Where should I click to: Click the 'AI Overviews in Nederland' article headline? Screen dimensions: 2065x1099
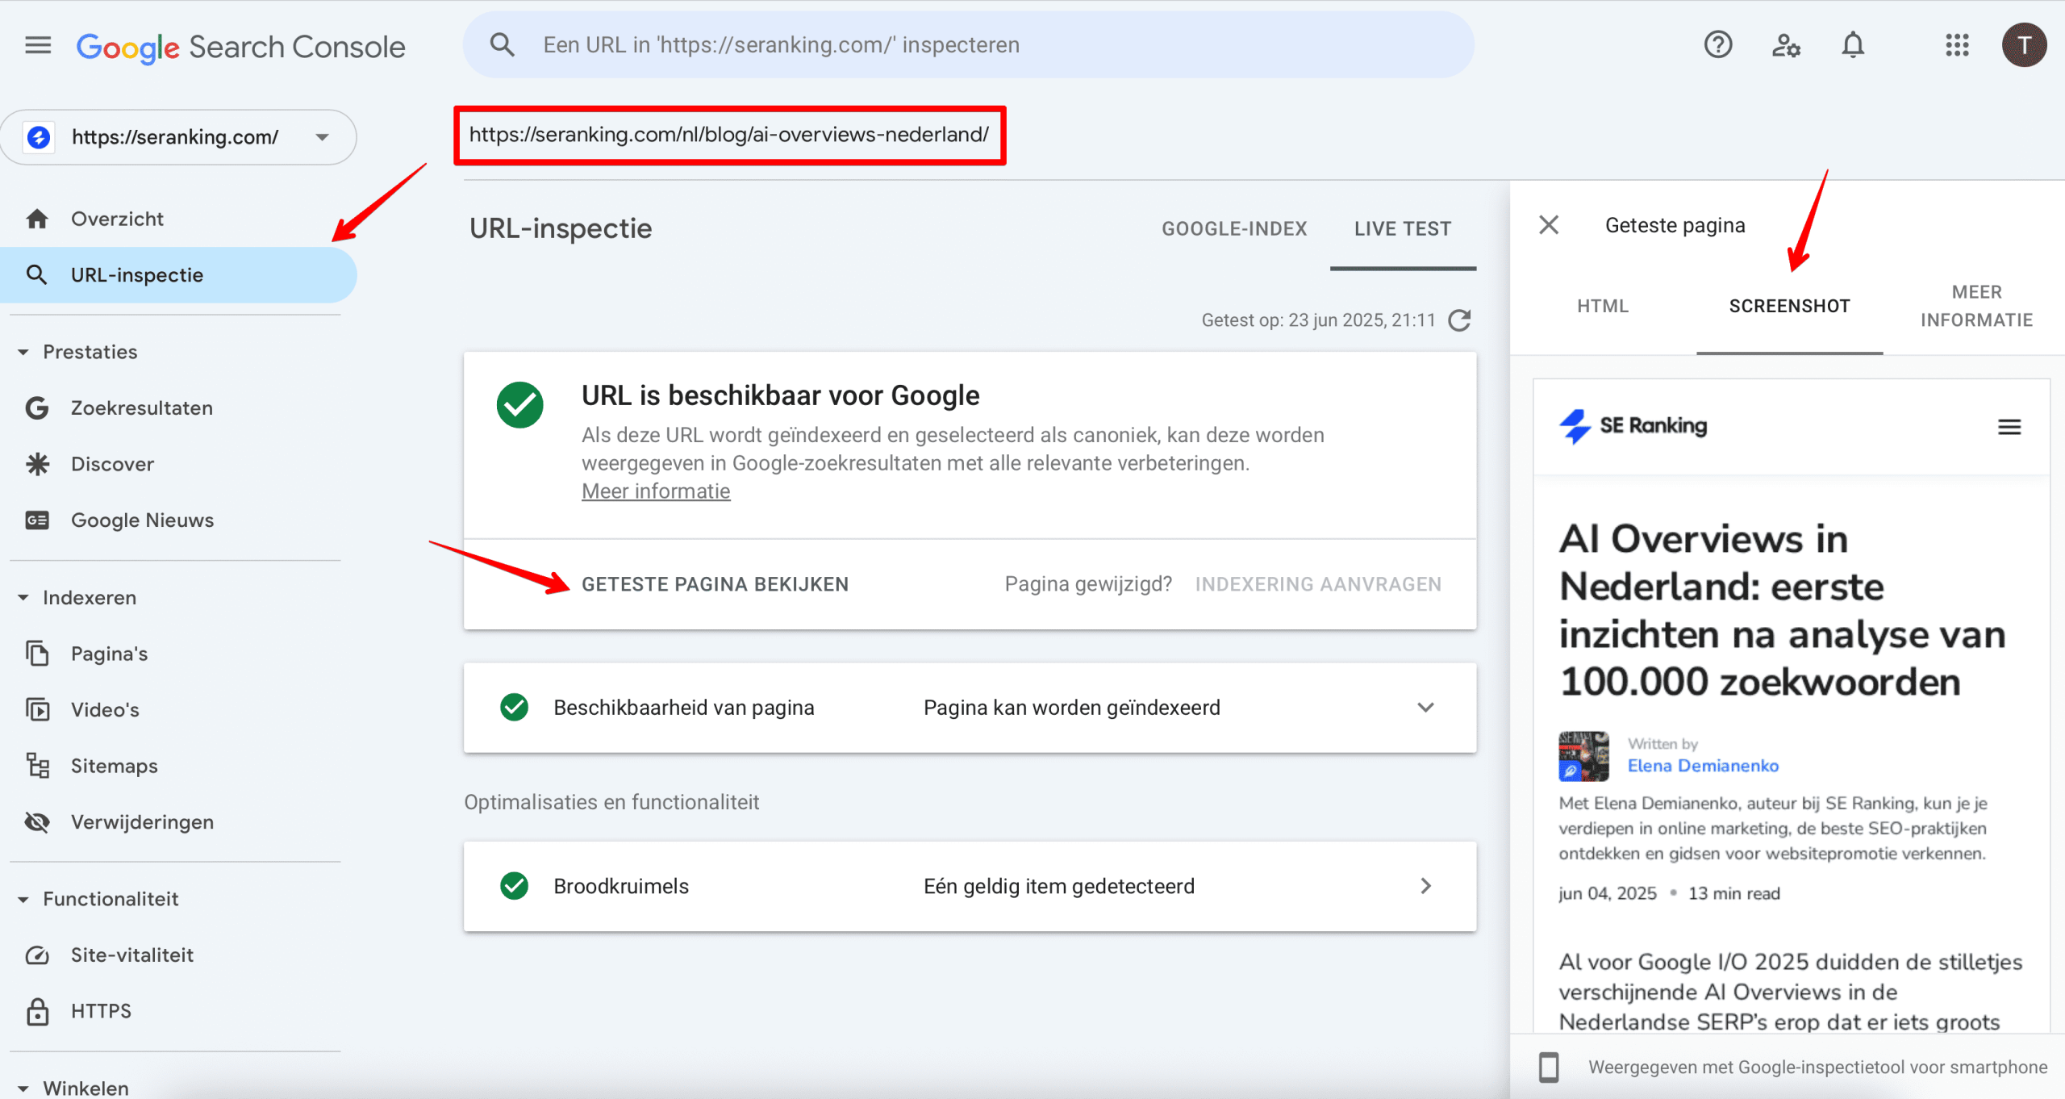pos(1783,610)
